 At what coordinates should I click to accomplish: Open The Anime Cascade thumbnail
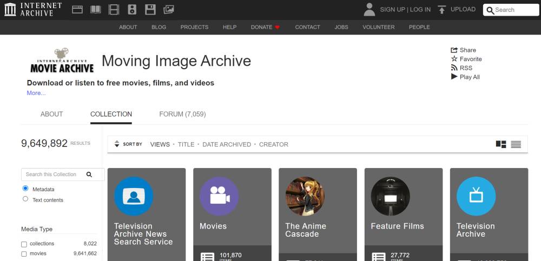tap(305, 196)
